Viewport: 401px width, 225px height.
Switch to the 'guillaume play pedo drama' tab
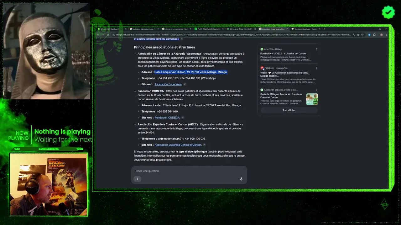pos(145,29)
